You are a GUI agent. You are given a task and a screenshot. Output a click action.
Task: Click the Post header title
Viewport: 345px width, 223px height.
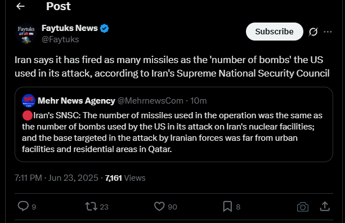[x=59, y=6]
